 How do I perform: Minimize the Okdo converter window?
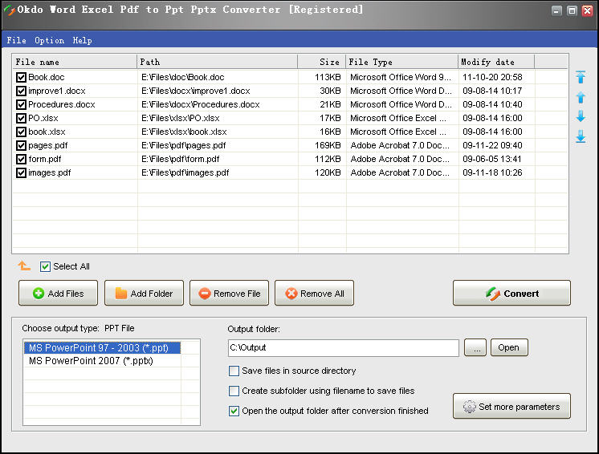click(x=556, y=10)
